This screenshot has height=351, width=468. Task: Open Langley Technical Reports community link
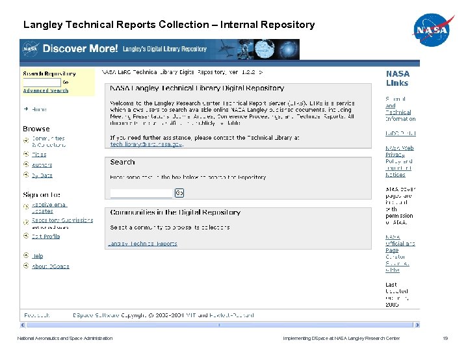[142, 244]
